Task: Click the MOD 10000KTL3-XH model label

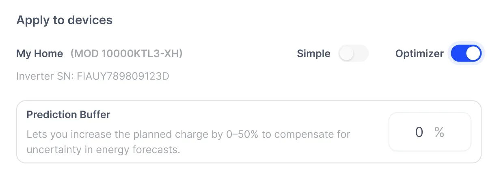Action: click(126, 53)
